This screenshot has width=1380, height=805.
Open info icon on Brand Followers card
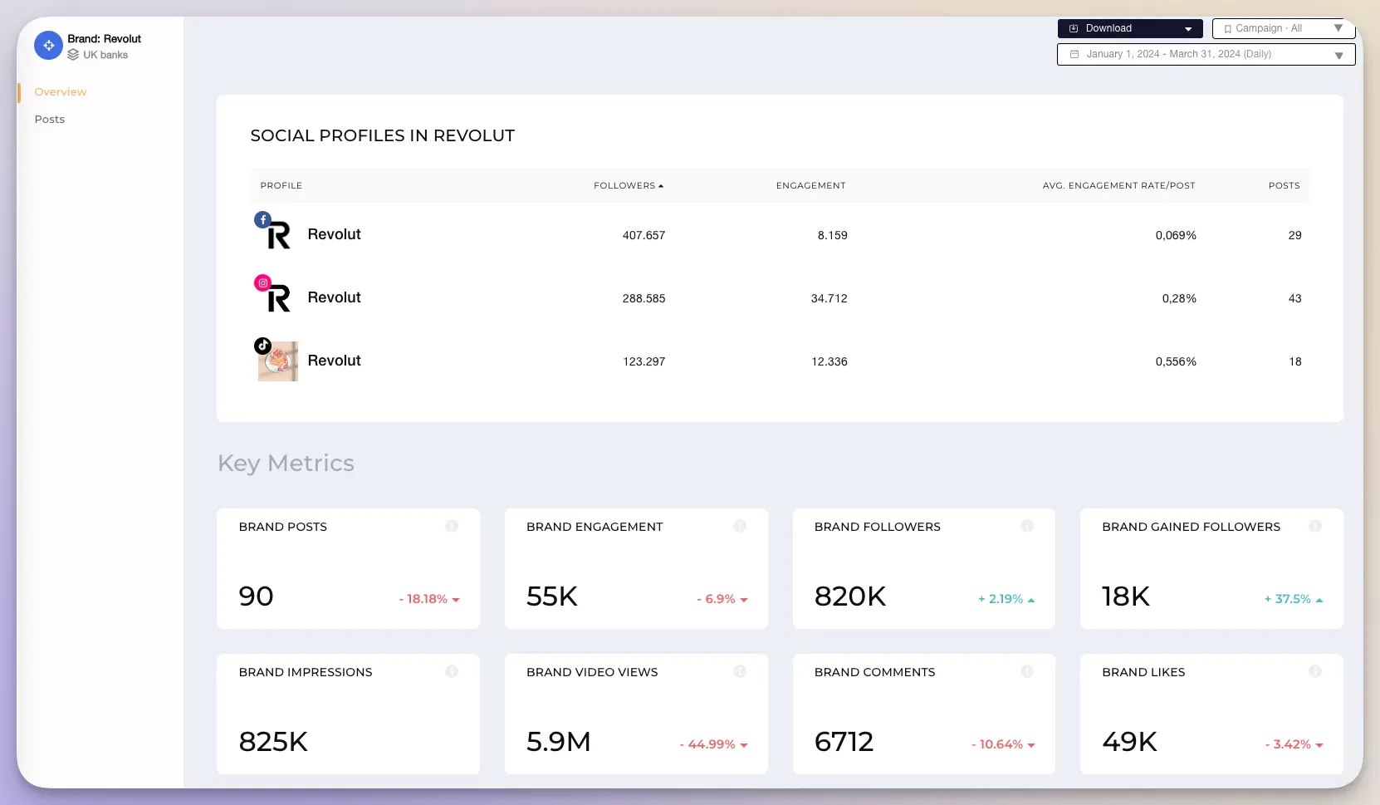[x=1027, y=526]
